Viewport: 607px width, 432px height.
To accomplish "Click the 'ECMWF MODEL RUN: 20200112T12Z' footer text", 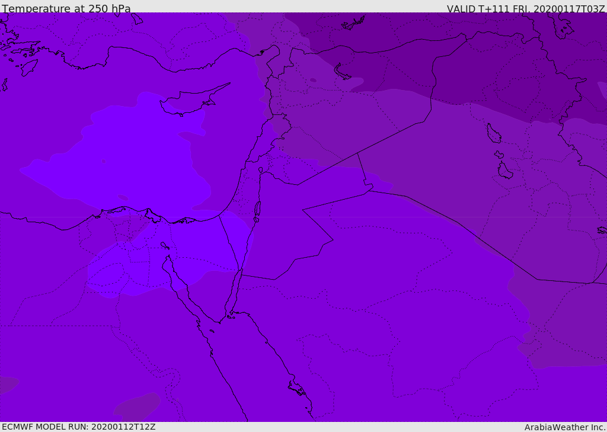I will coord(79,427).
